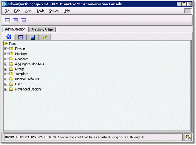The width and height of the screenshot is (196, 145).
Task: Select the second pane layout toolbar icon
Action: click(x=15, y=20)
